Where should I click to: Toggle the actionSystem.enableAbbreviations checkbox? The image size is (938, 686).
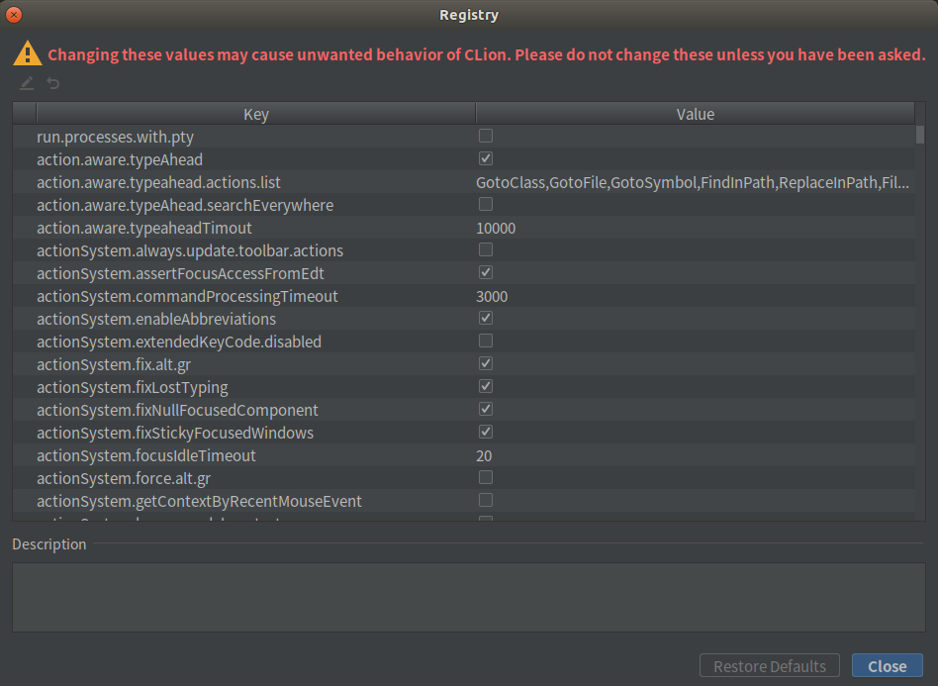pyautogui.click(x=485, y=318)
